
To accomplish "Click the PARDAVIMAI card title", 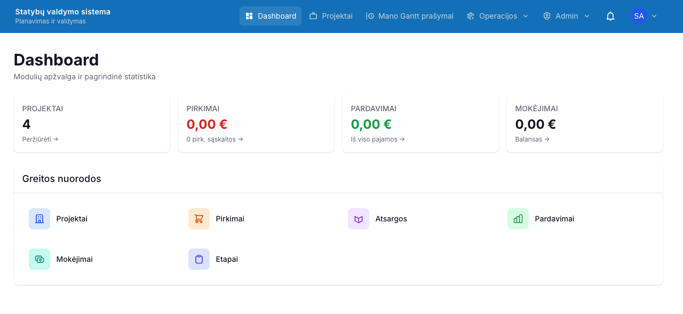I will coord(374,109).
